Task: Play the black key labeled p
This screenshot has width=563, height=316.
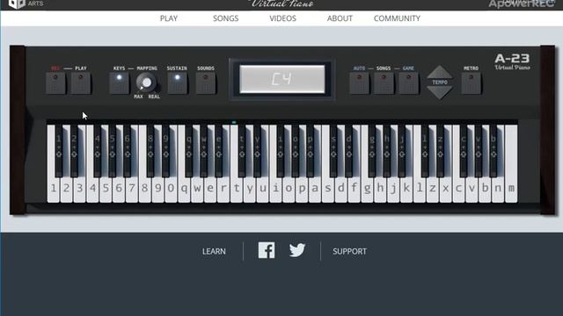Action: (311, 150)
